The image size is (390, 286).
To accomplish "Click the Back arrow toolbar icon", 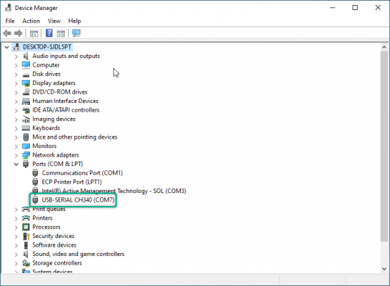I will [x=7, y=33].
